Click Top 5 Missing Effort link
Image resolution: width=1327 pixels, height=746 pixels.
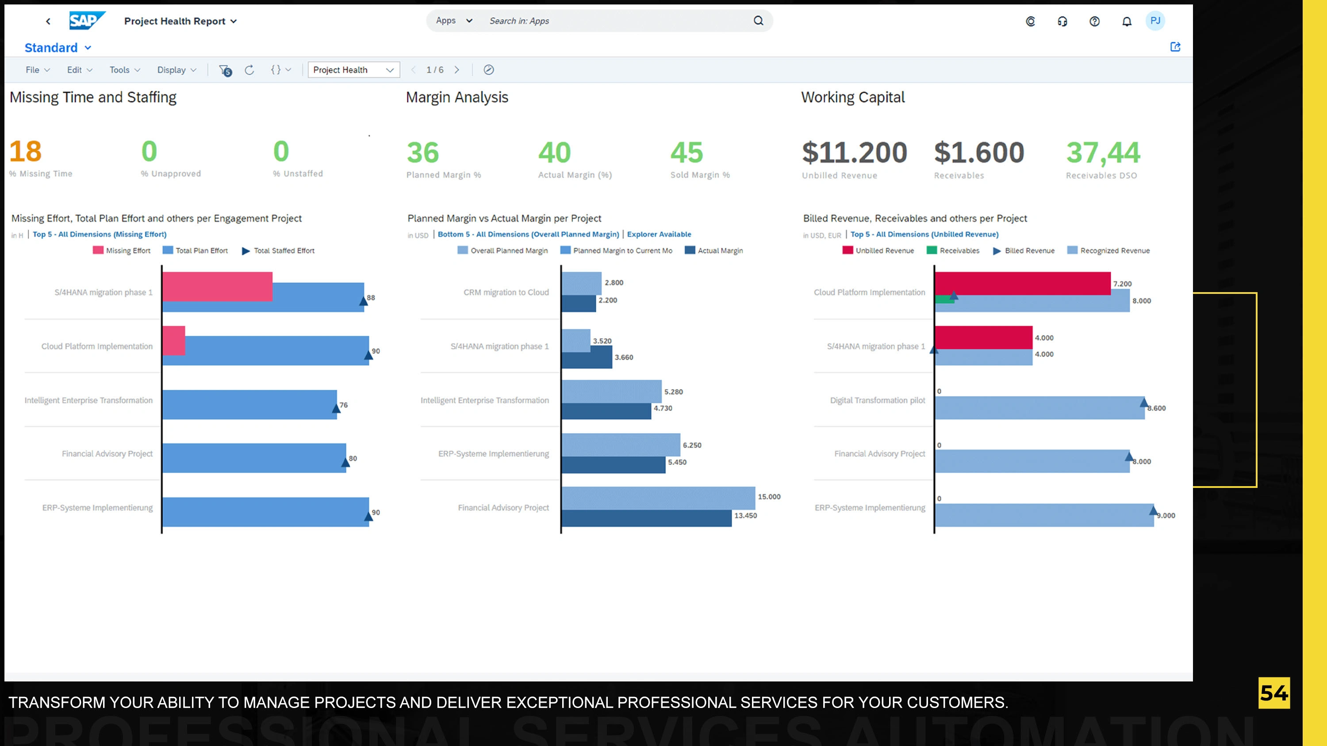pos(100,234)
